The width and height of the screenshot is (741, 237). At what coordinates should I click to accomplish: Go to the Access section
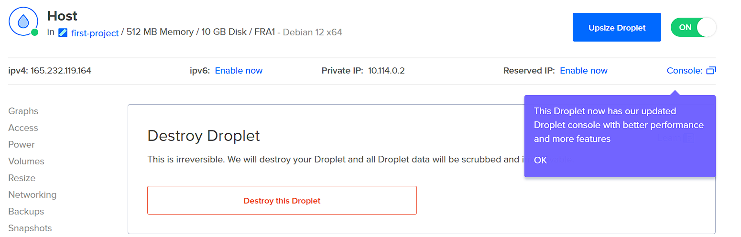(23, 128)
